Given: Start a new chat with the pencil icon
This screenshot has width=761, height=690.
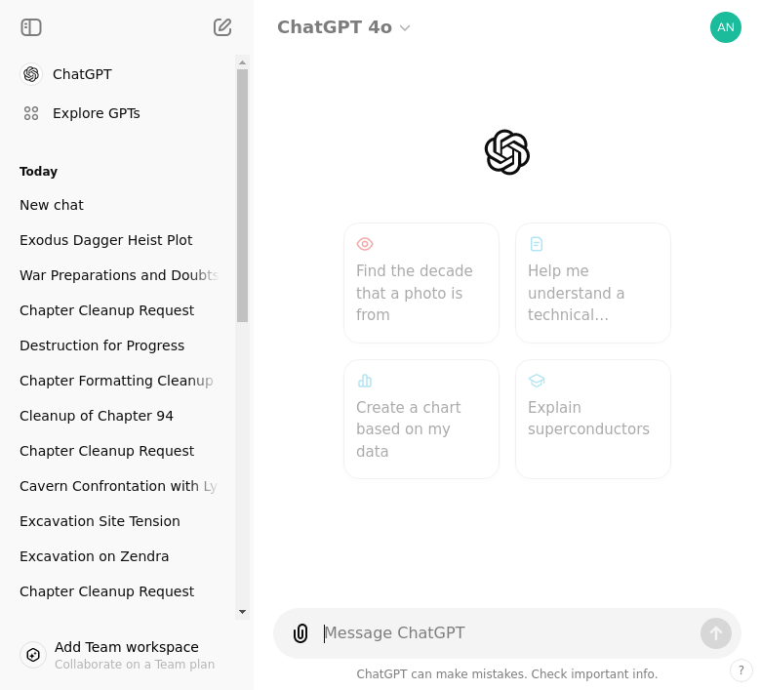Looking at the screenshot, I should (222, 27).
